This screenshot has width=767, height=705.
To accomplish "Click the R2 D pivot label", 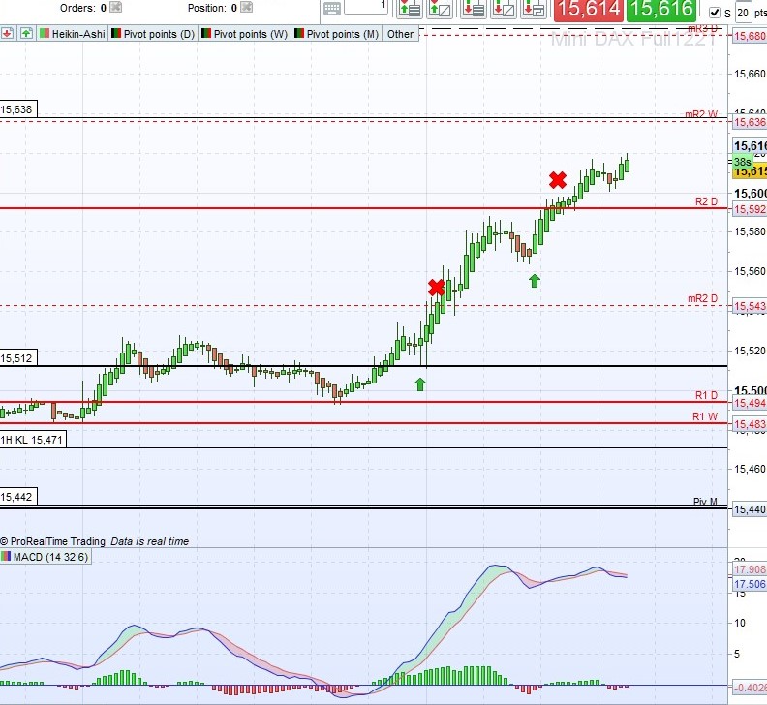I will point(706,201).
